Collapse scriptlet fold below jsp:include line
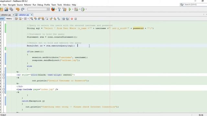This screenshot has height=116, width=207. pyautogui.click(x=4, y=92)
